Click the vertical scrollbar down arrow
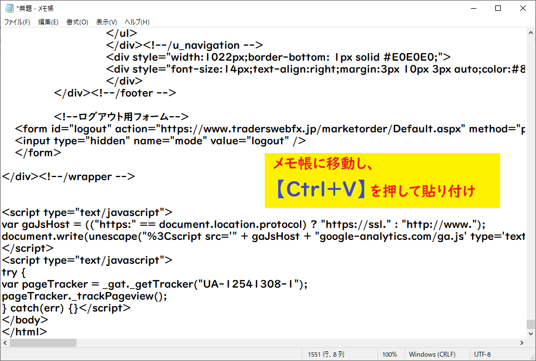The image size is (536, 361). [x=531, y=334]
